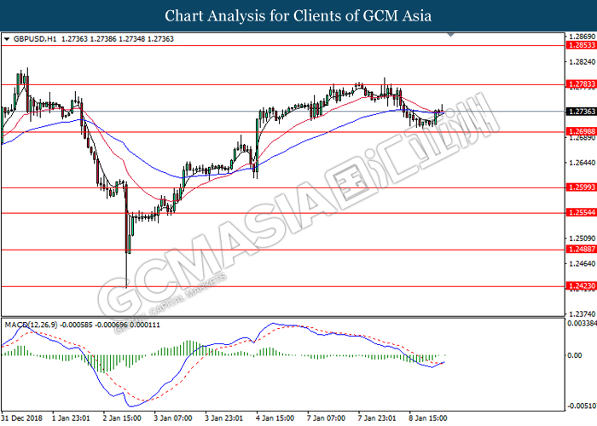
Task: Select the red 1.24887 price tag
Action: [x=579, y=250]
